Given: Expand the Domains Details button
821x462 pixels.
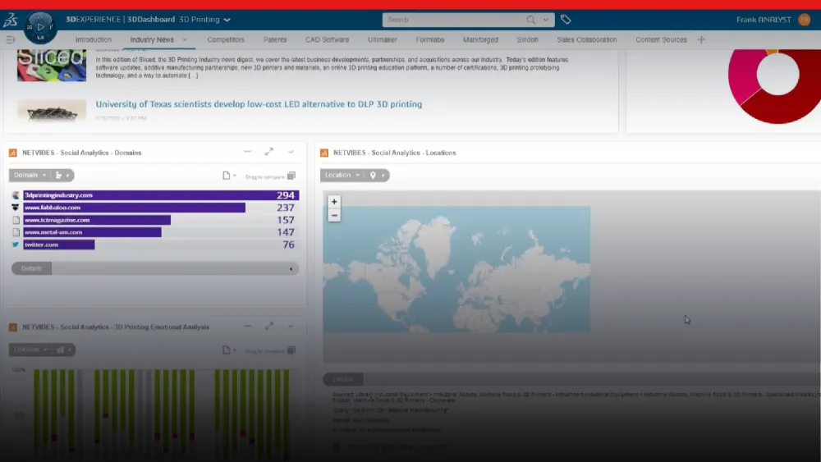Looking at the screenshot, I should coord(31,268).
